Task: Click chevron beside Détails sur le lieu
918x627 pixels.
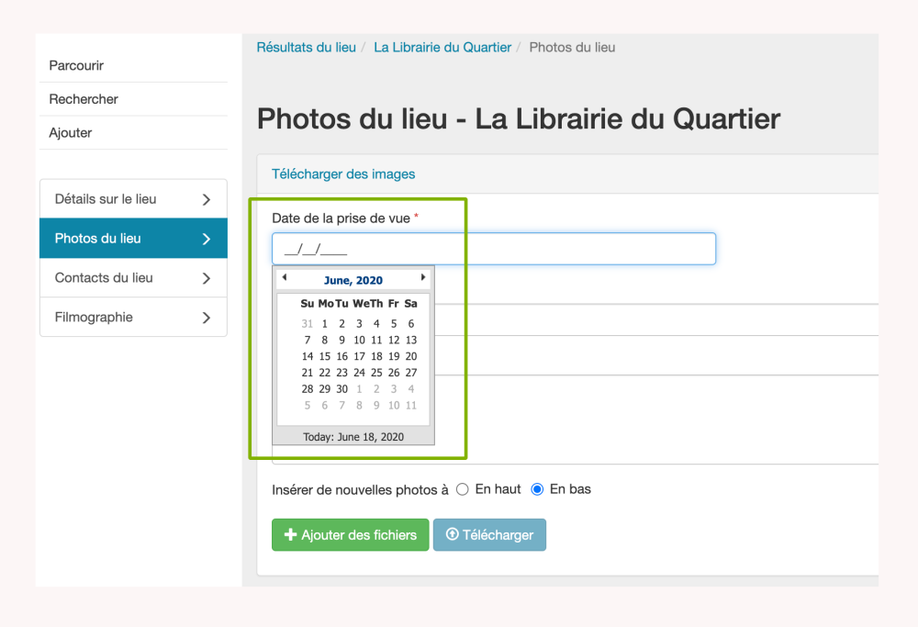Action: coord(207,199)
